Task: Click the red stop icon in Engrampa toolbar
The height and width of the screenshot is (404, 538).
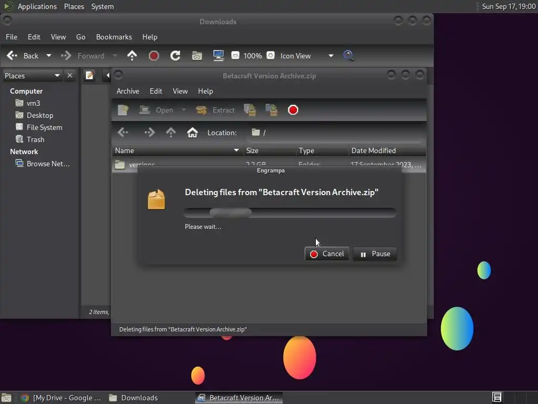Action: coord(293,110)
